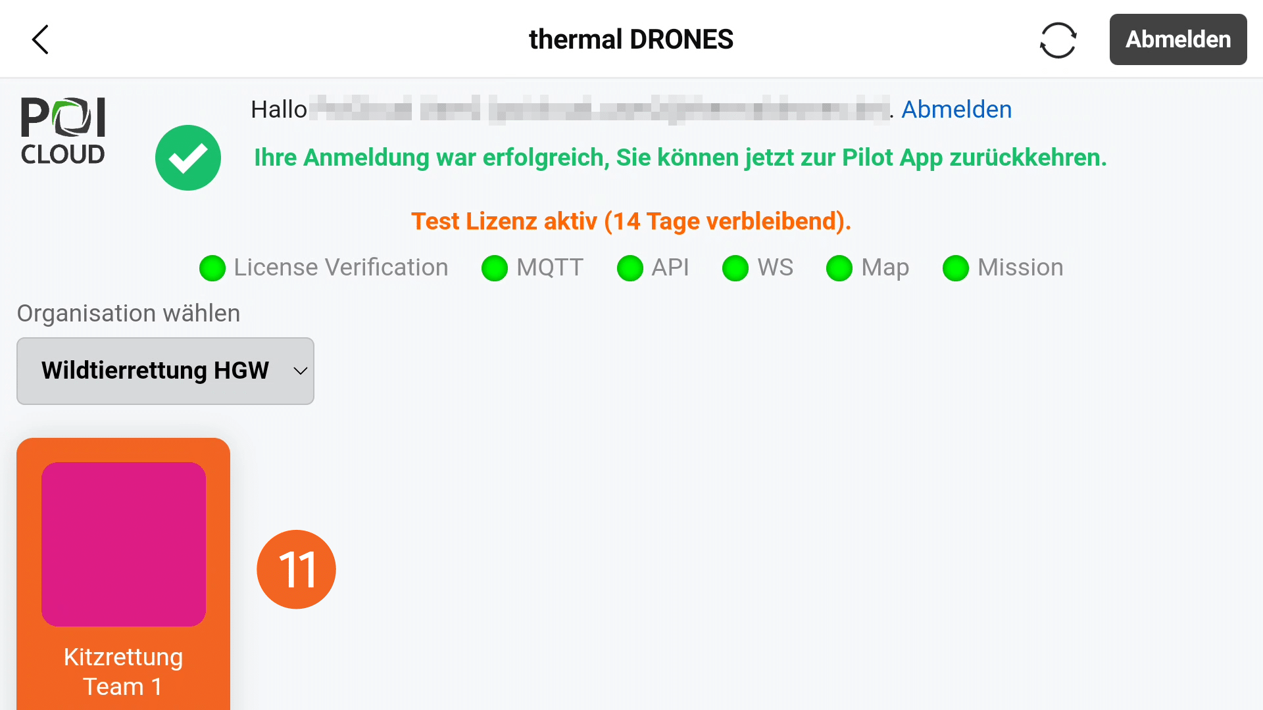Expand the organisation chevron arrow

point(301,371)
